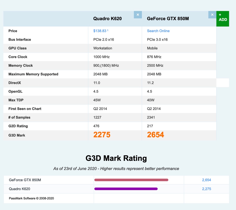Click the OpenGL row label

point(15,91)
